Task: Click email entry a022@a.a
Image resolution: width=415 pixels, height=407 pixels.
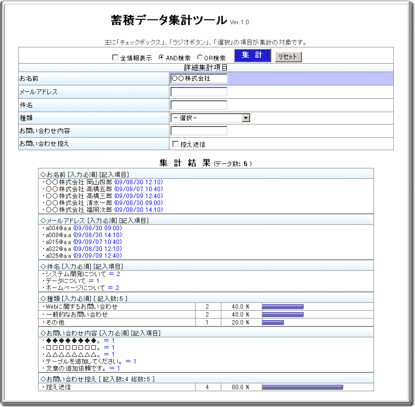Action: coord(83,248)
